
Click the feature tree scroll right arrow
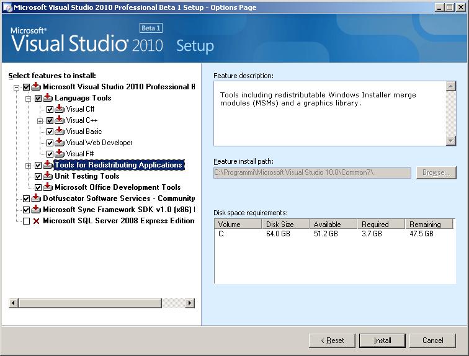[190, 303]
